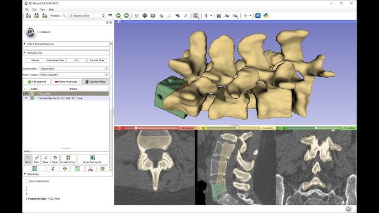Open the Extension Manager icon
The width and height of the screenshot is (379, 213).
click(x=258, y=15)
